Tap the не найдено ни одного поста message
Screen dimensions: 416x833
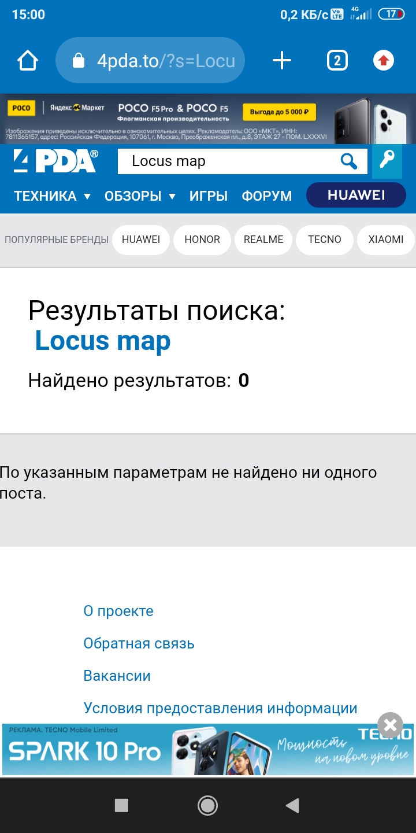[x=188, y=482]
